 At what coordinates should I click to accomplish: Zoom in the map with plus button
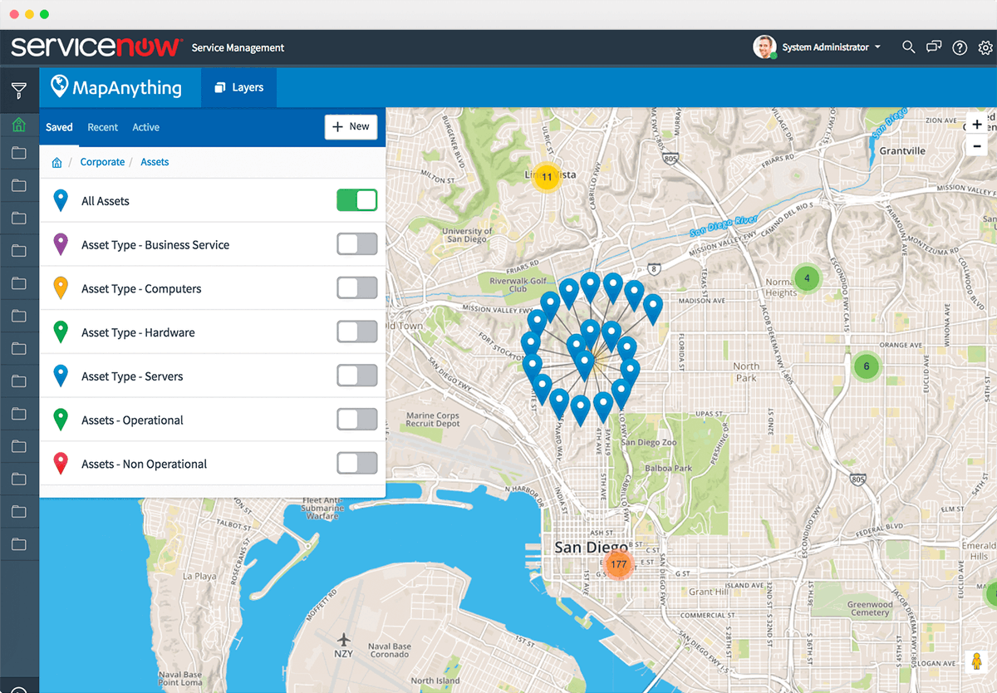click(977, 125)
